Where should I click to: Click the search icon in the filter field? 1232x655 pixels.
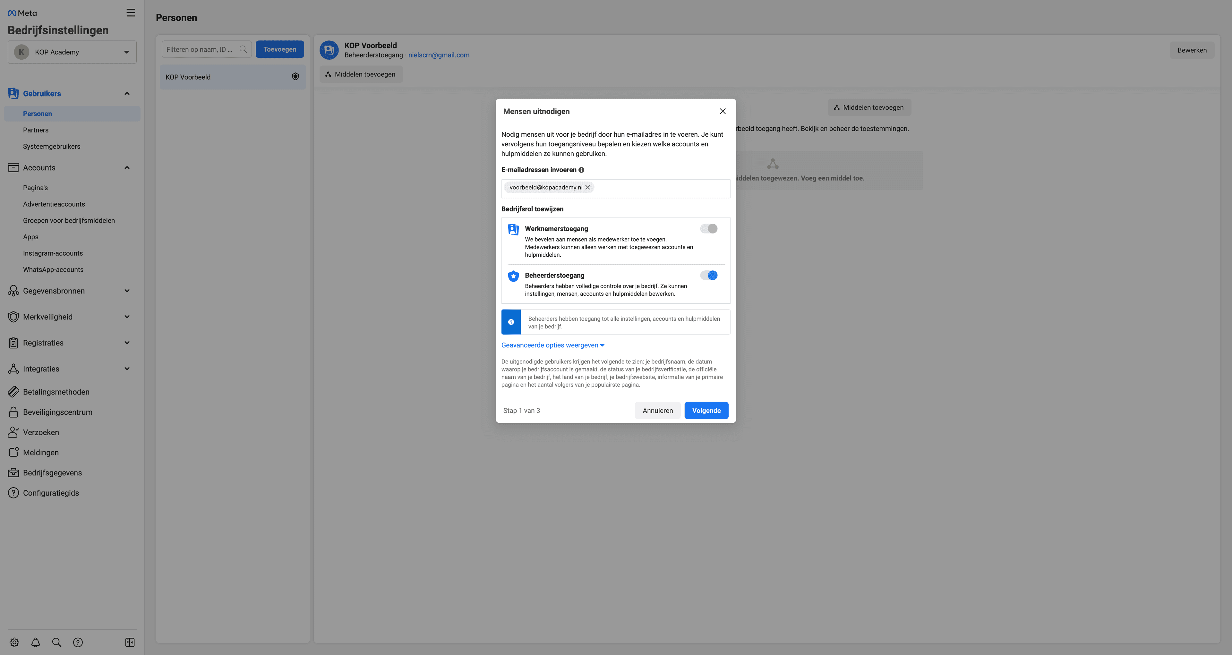tap(243, 49)
